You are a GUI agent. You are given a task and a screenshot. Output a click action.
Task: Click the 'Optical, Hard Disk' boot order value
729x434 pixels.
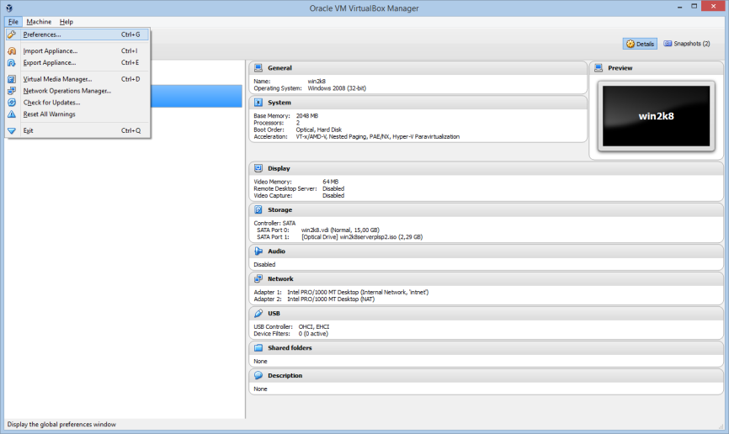pyautogui.click(x=319, y=130)
